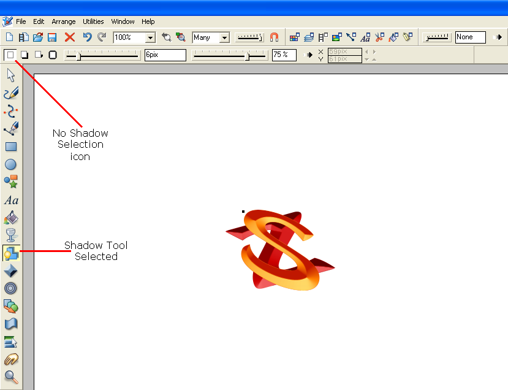Select the Pen tool
This screenshot has width=508, height=390.
(11, 128)
